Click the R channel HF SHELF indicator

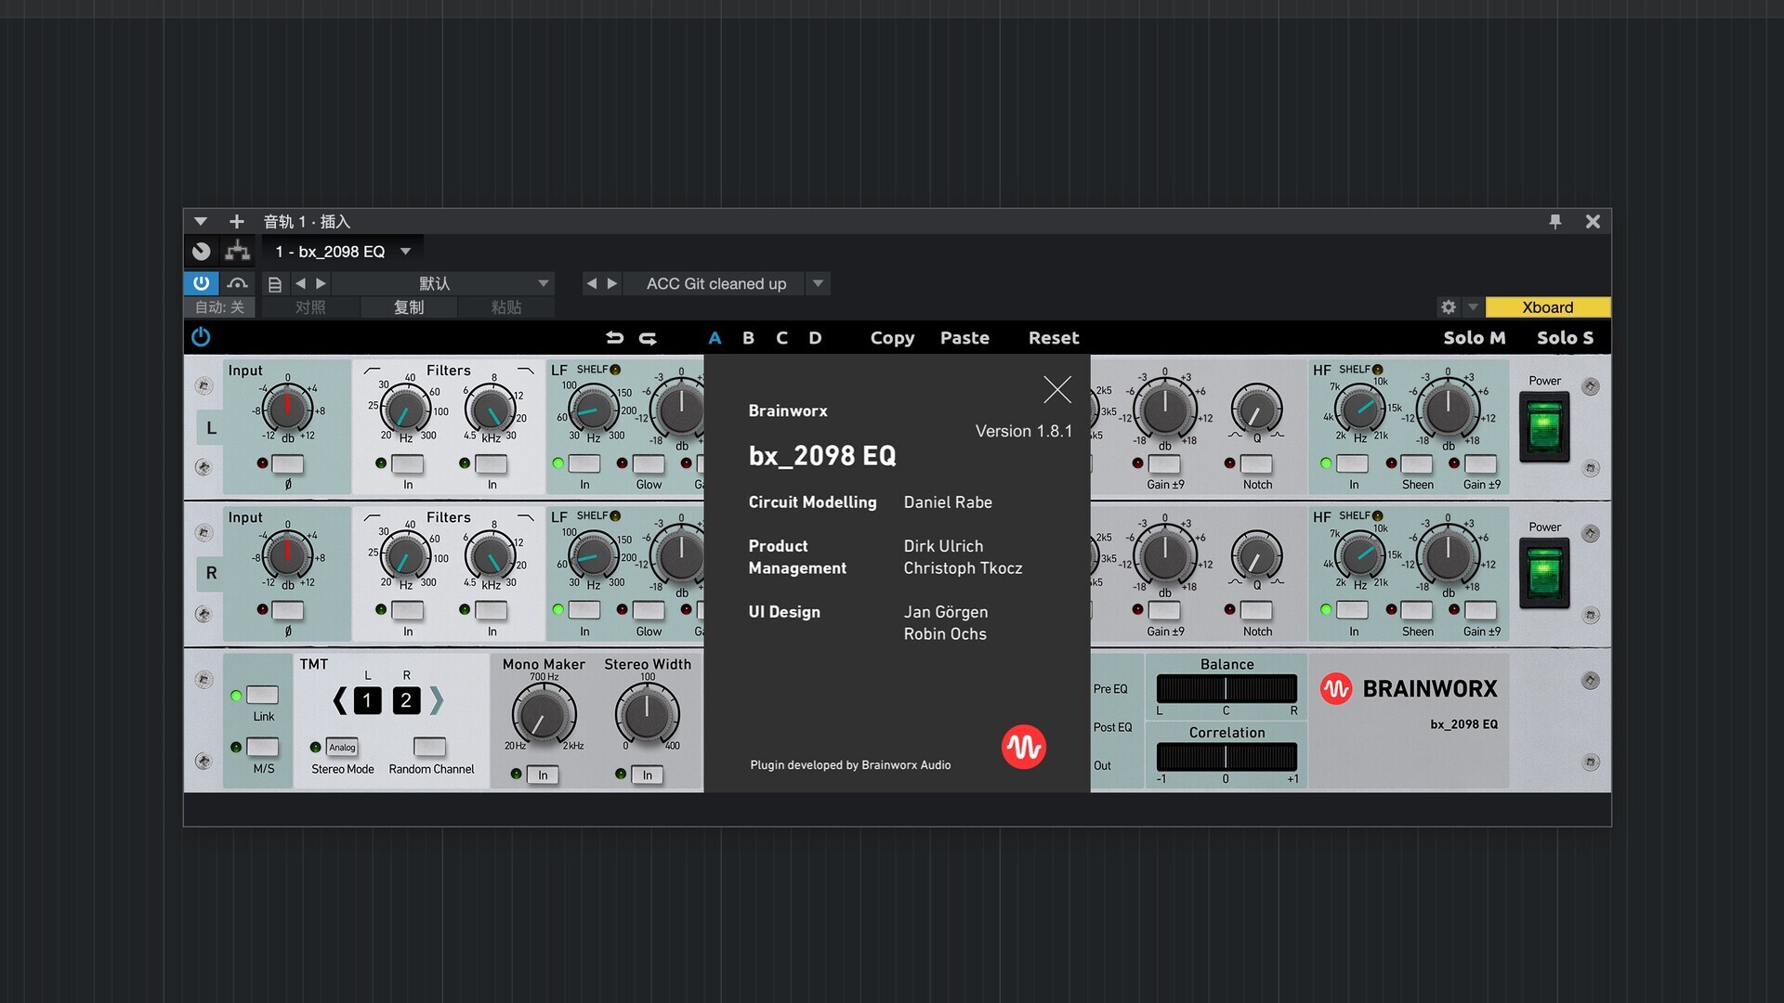1377,516
